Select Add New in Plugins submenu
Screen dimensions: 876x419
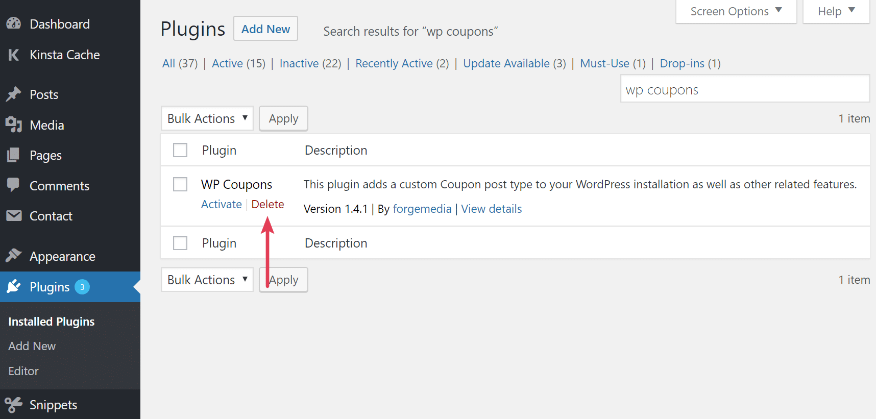(x=32, y=346)
